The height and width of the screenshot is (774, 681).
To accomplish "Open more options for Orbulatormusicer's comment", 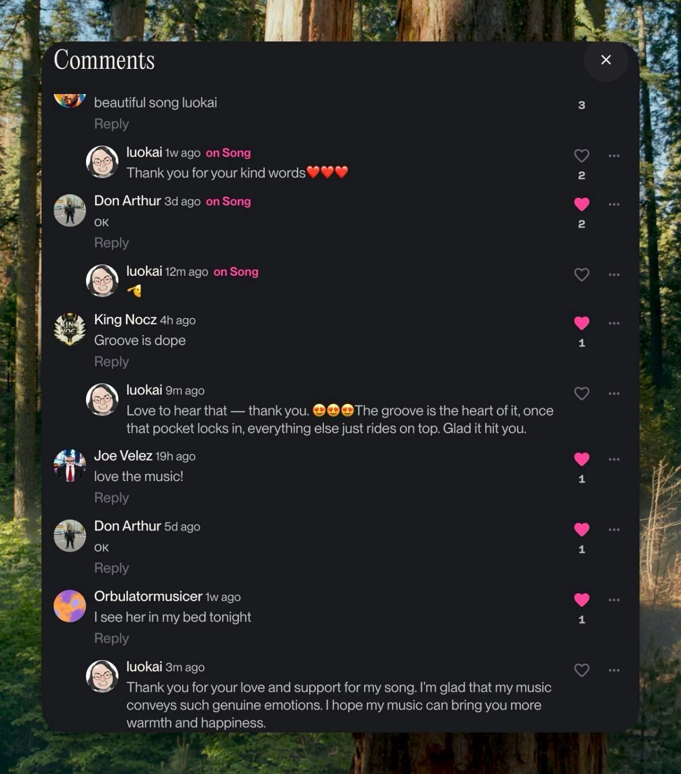I will click(614, 600).
